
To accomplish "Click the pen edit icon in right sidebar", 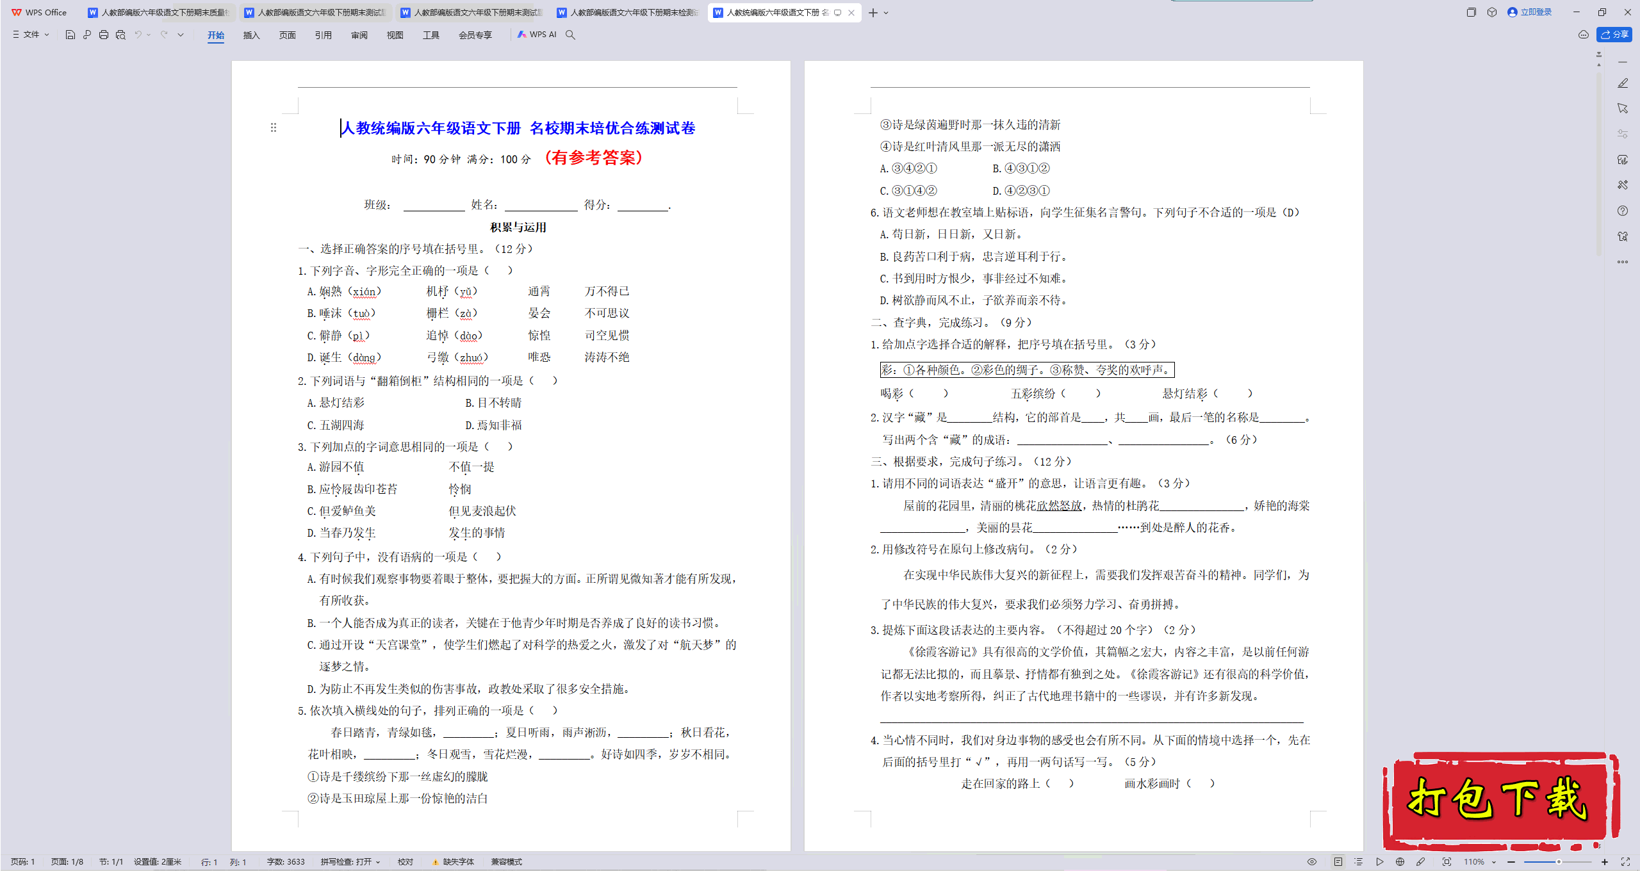I will tap(1623, 83).
